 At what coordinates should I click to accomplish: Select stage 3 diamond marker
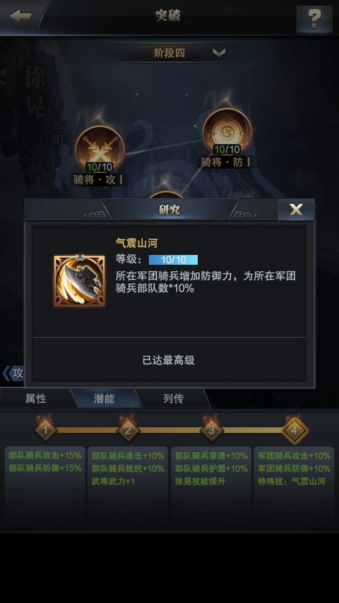(x=211, y=430)
